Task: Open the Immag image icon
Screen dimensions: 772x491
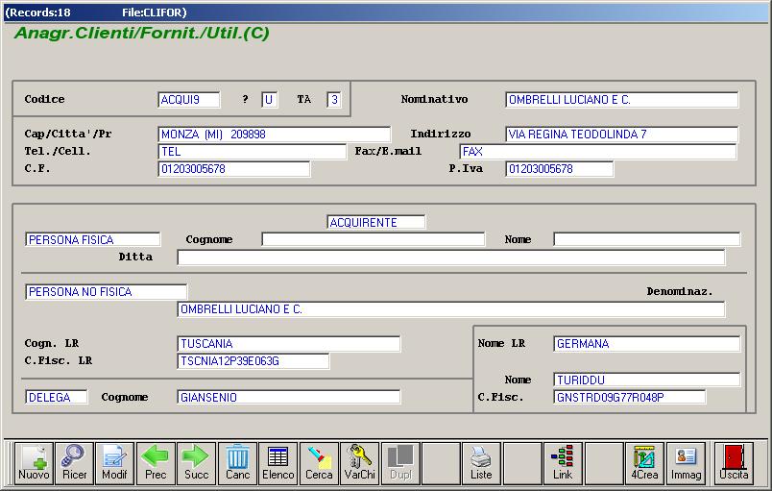Action: point(686,462)
